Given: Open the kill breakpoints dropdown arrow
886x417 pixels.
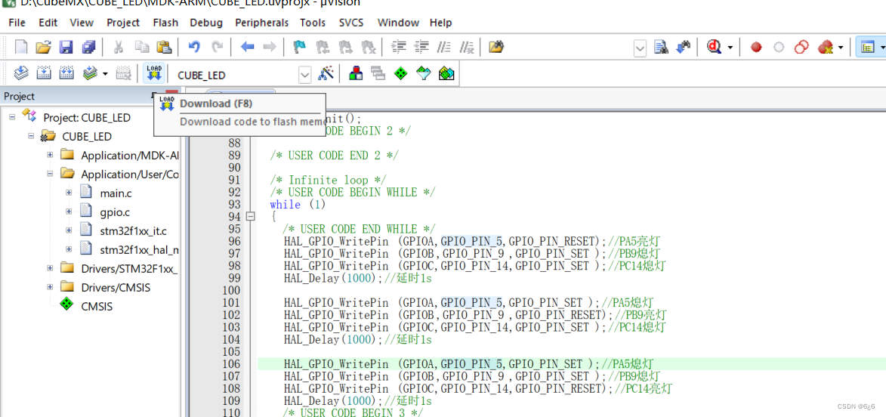Looking at the screenshot, I should click(x=841, y=48).
